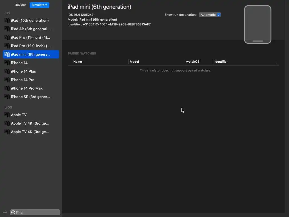Image resolution: width=289 pixels, height=217 pixels.
Task: Open the Show run destination Automatic dropdown
Action: [x=210, y=15]
